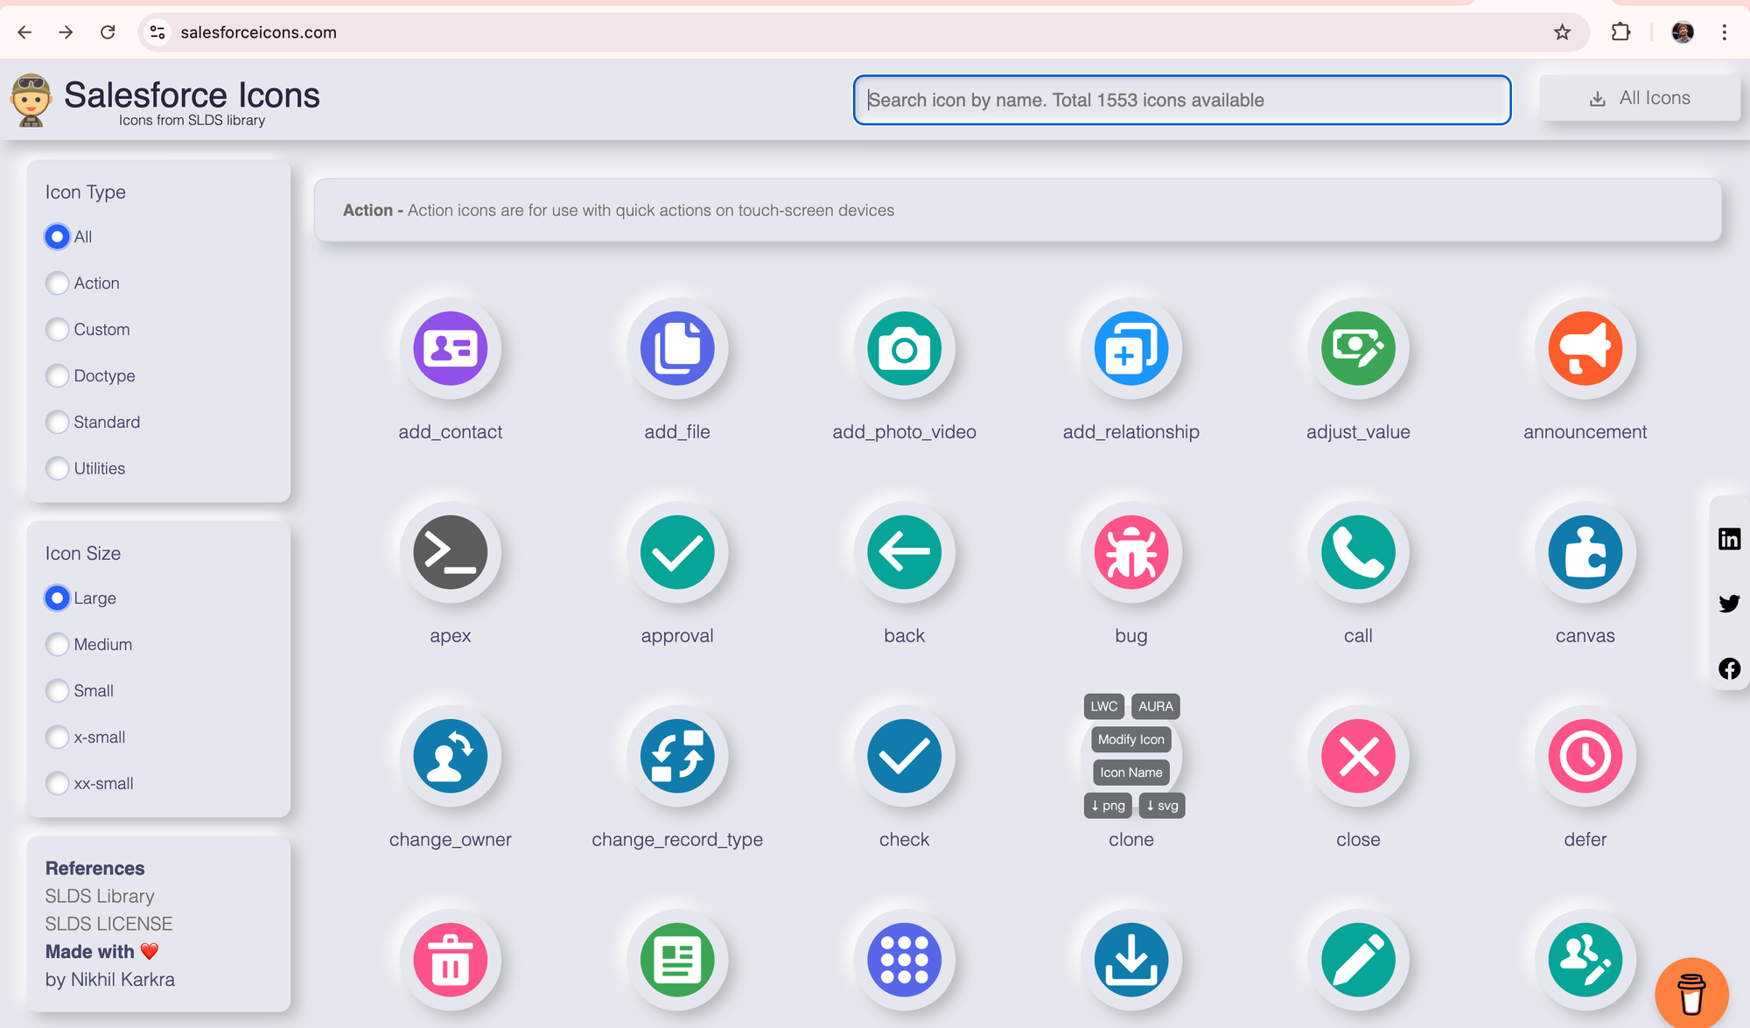Select the back arrow icon in grid
This screenshot has width=1750, height=1028.
[x=904, y=552]
